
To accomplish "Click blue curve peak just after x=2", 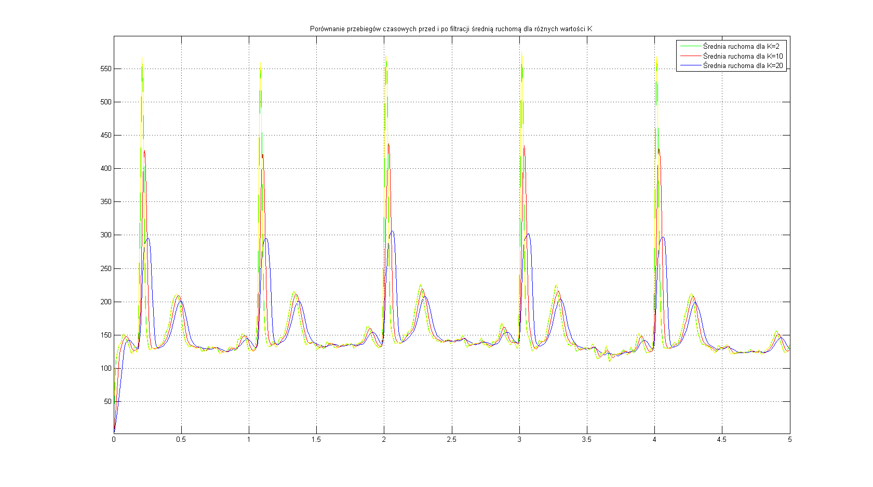I will (x=392, y=232).
